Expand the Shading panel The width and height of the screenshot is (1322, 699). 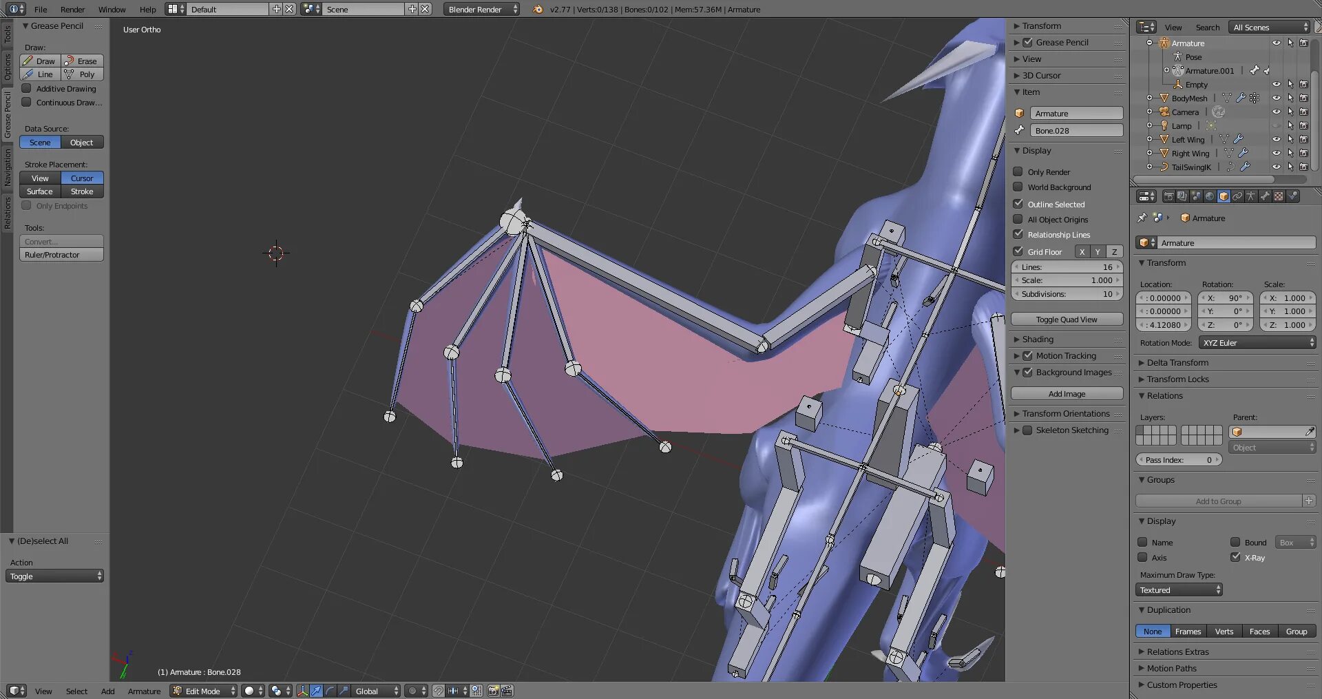(1038, 339)
